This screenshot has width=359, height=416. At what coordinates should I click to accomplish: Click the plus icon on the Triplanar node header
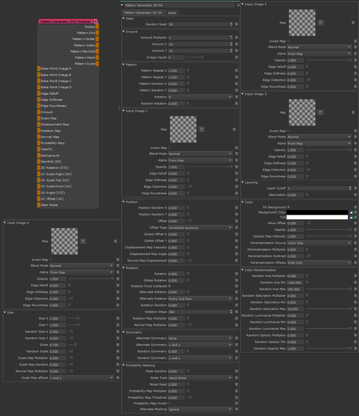point(96,21)
